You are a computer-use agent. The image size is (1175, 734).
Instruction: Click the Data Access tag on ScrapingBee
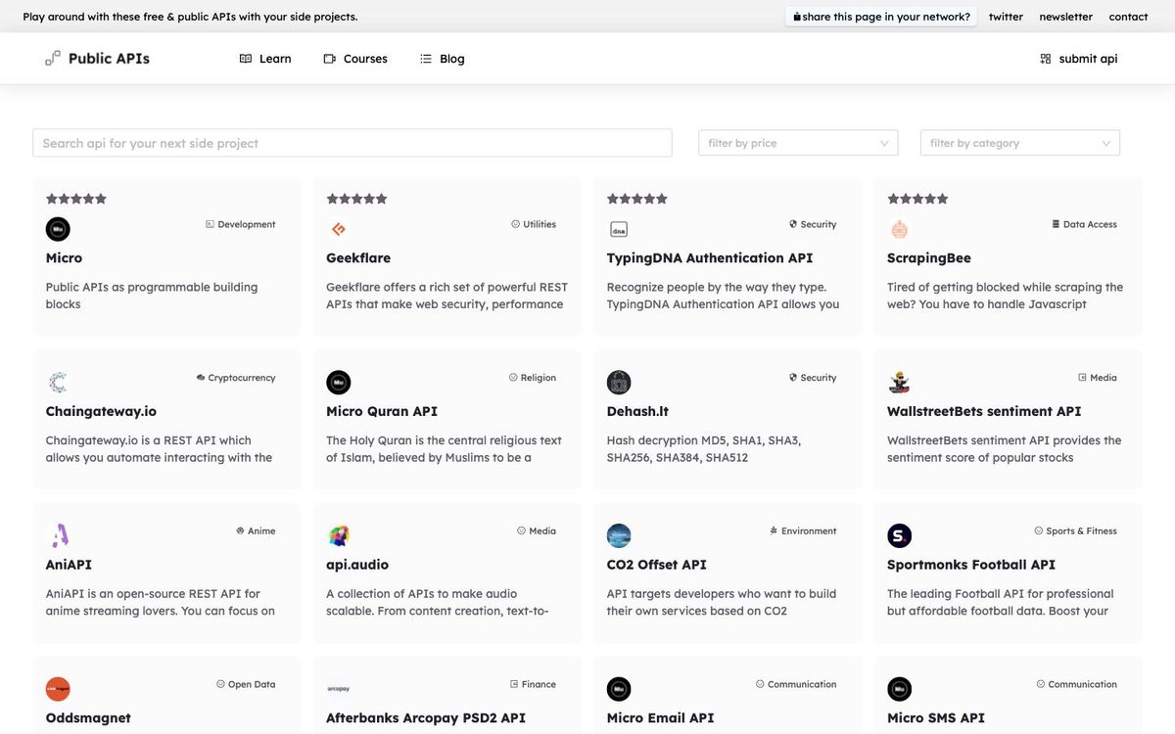pyautogui.click(x=1084, y=224)
